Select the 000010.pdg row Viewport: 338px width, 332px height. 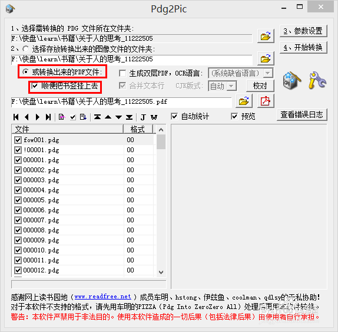pyautogui.click(x=84, y=250)
